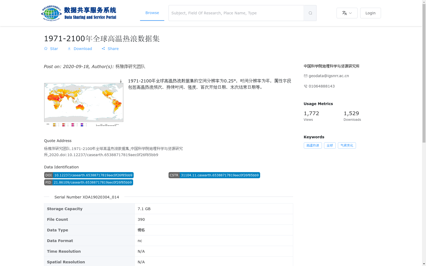Select the 气候变化 keyword tag
The width and height of the screenshot is (426, 266).
347,146
